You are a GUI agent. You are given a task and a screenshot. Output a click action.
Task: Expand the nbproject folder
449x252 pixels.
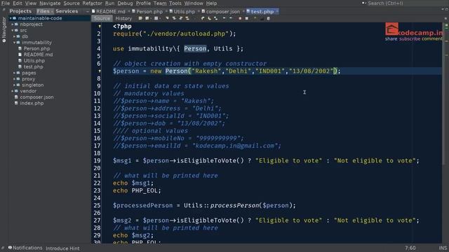[x=13, y=24]
